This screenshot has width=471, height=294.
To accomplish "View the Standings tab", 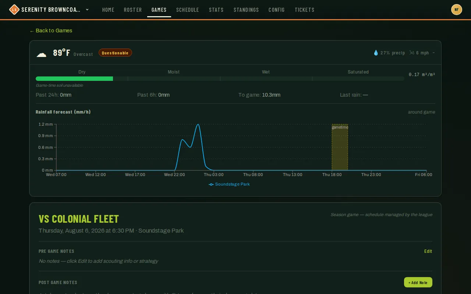I will click(246, 10).
